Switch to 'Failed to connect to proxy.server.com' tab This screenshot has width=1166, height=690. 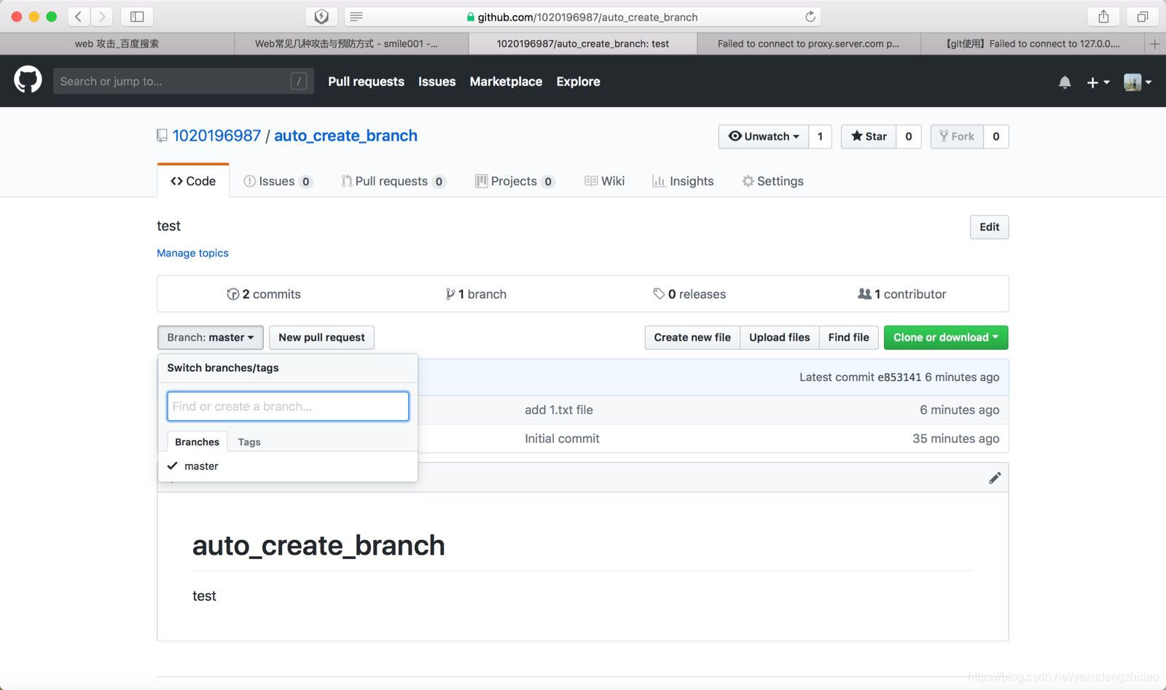(x=809, y=44)
